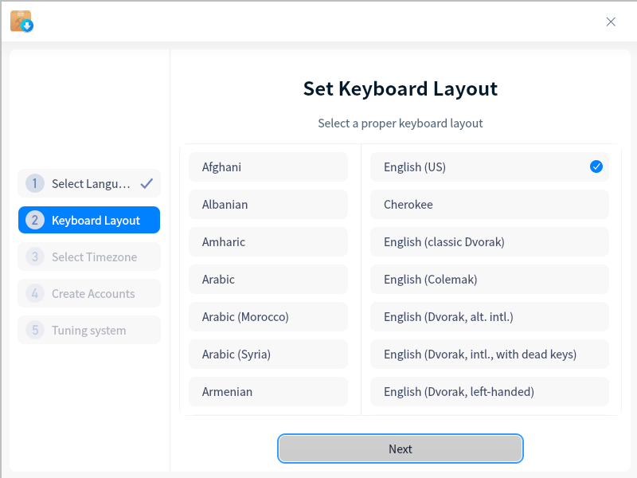Pick Armenian from the language list
The height and width of the screenshot is (478, 637).
pos(268,392)
